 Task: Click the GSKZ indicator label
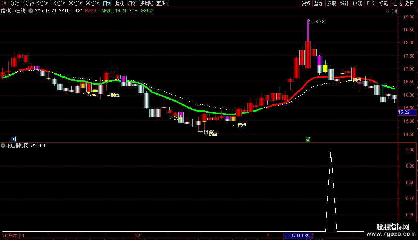[147, 11]
